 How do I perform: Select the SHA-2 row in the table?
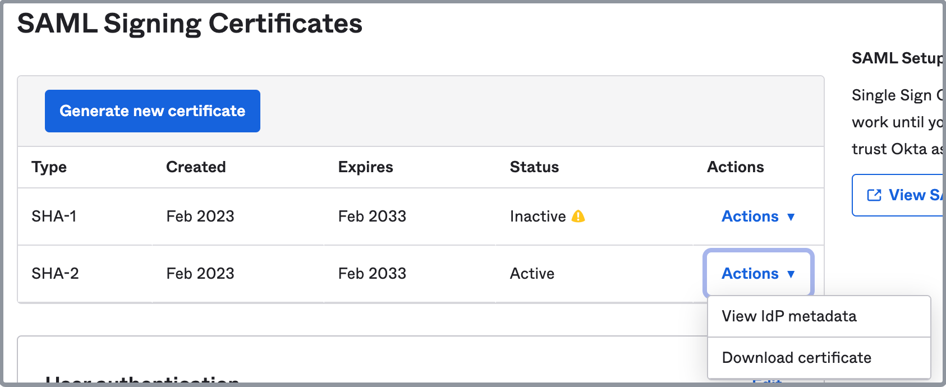pos(281,274)
